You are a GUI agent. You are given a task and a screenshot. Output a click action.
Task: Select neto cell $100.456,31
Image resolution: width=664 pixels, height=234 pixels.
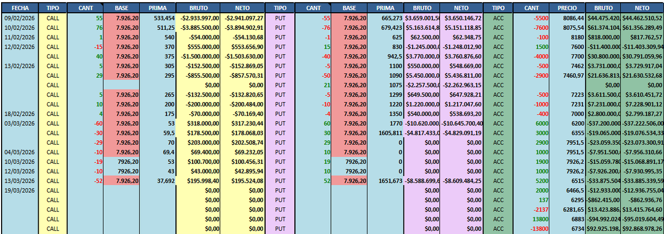click(242, 161)
